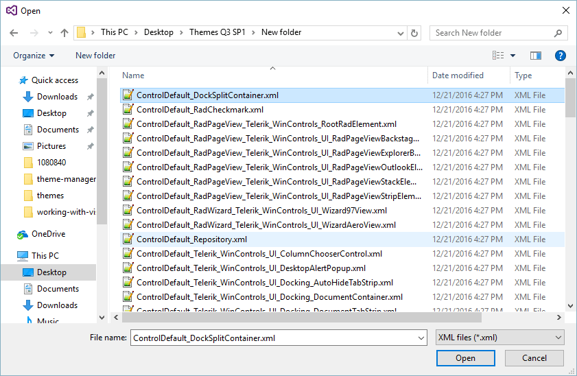
Task: Open the Organize menu
Action: pos(34,56)
